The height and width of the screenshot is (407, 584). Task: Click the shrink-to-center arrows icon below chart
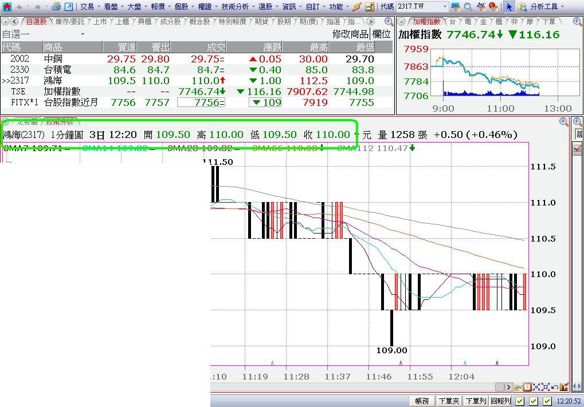point(536,388)
